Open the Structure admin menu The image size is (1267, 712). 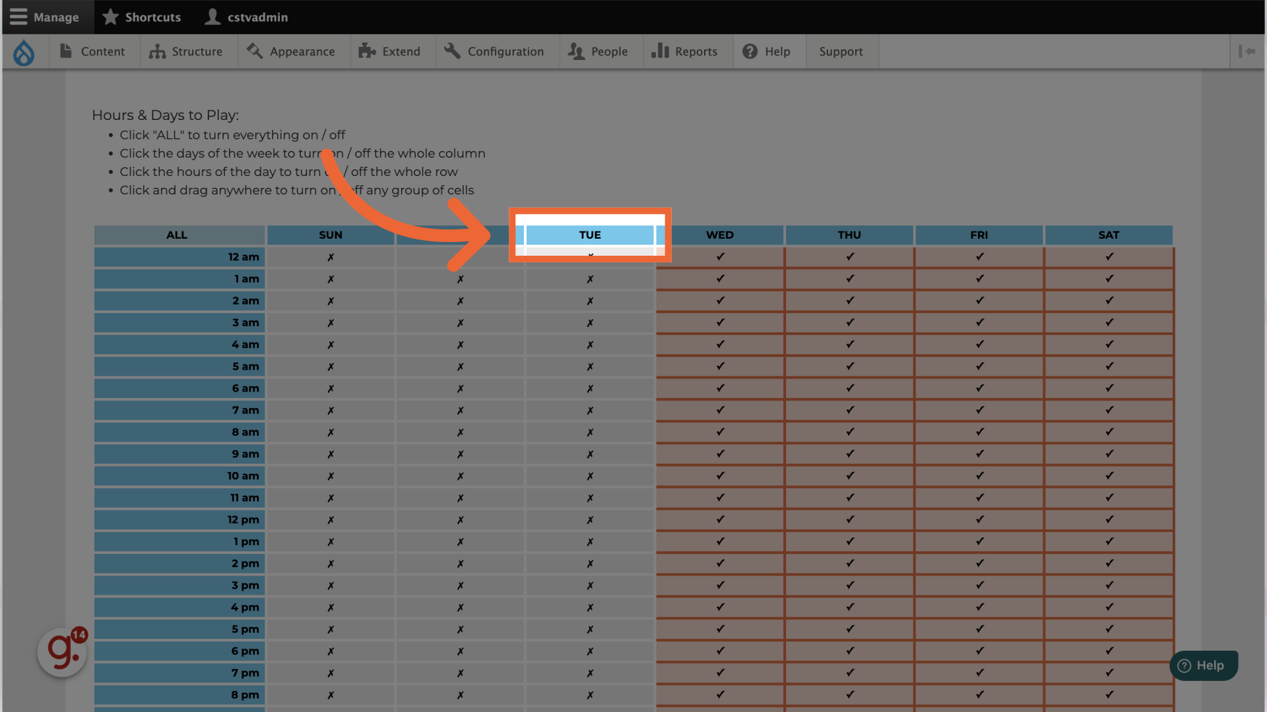click(186, 51)
